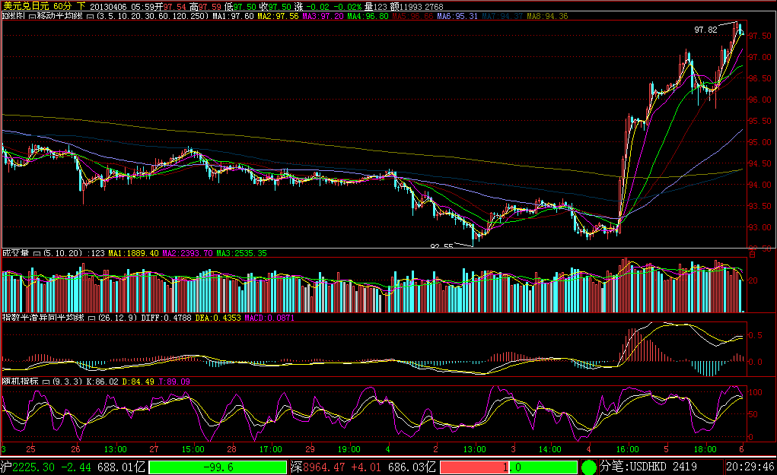Click the 20:29:46 clock display
Image resolution: width=777 pixels, height=475 pixels.
tap(750, 467)
